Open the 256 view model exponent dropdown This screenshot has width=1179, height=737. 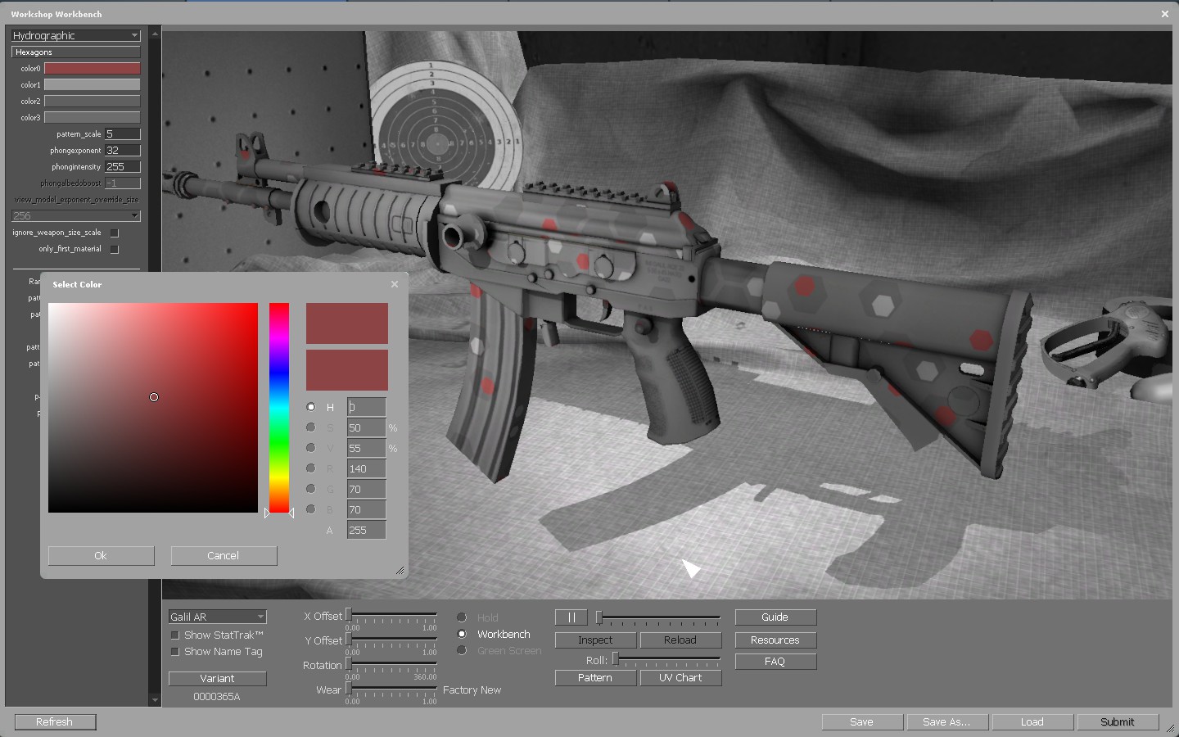pos(76,215)
